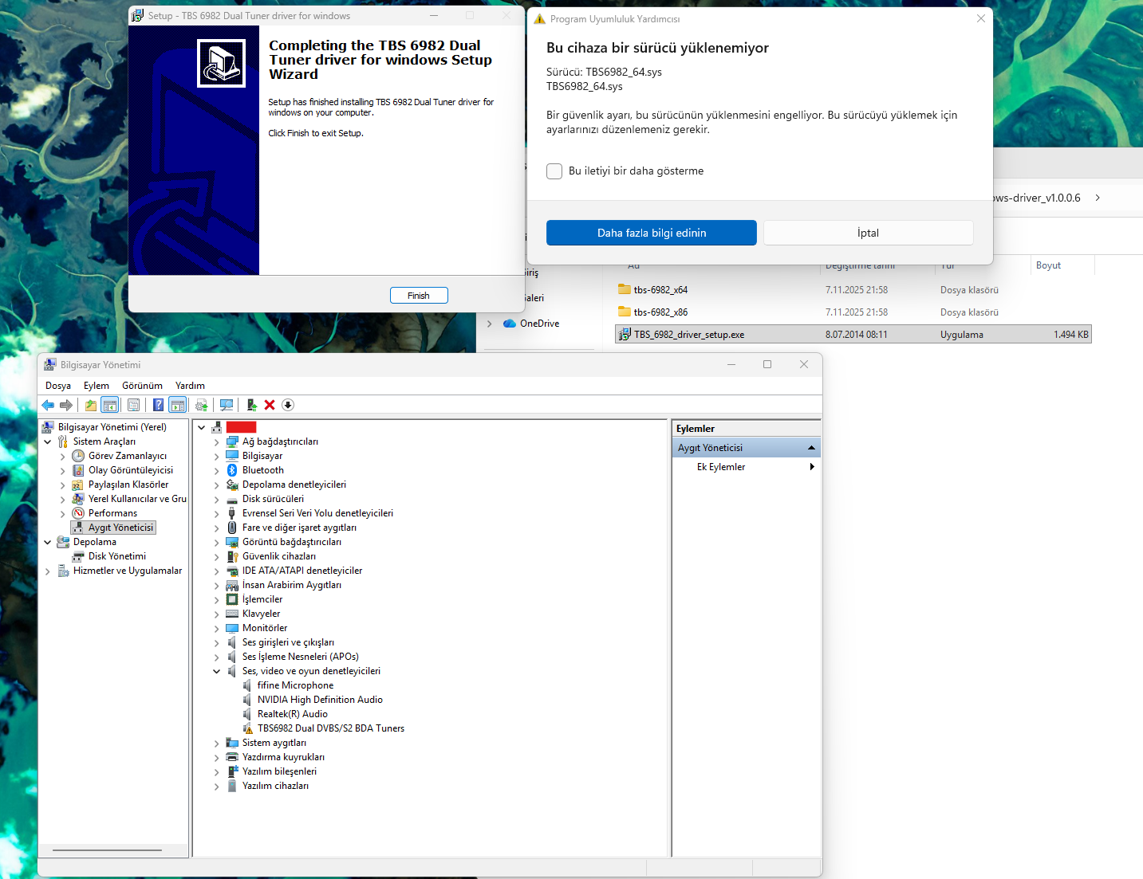Click the clock icon beside Görev Zamanlayıcı
This screenshot has height=879, width=1143.
(78, 456)
